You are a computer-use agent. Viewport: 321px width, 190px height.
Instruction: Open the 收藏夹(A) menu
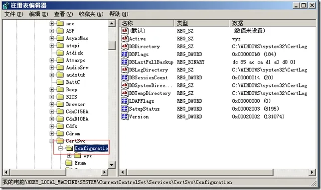[x=91, y=14]
